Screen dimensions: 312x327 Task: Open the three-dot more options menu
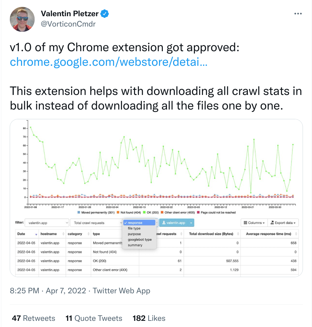[298, 14]
